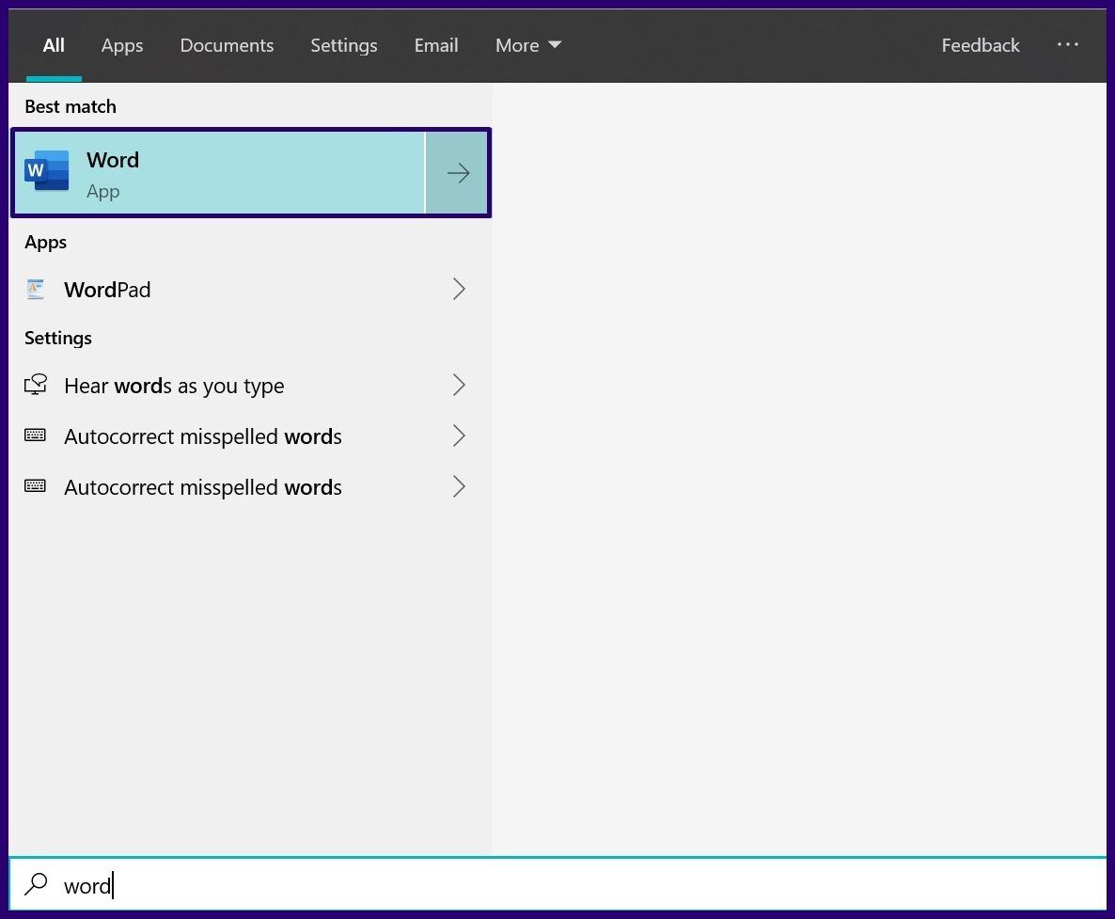Expand the first Autocorrect misspelled words entry
The image size is (1115, 919).
pyautogui.click(x=459, y=436)
